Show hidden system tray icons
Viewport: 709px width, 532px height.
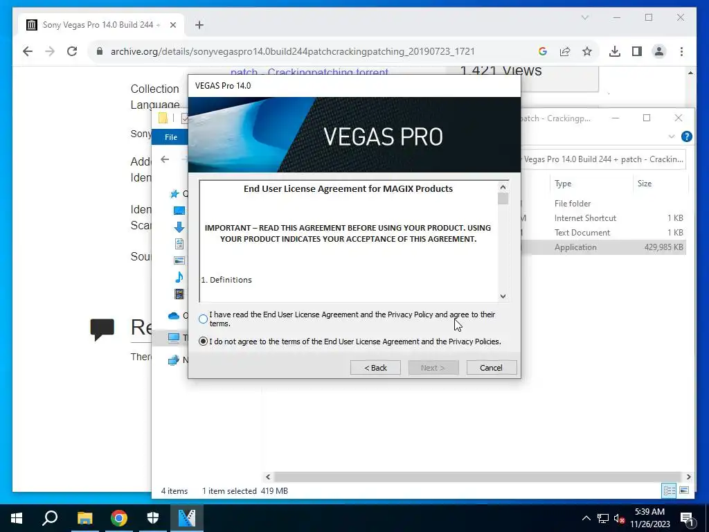(x=586, y=518)
